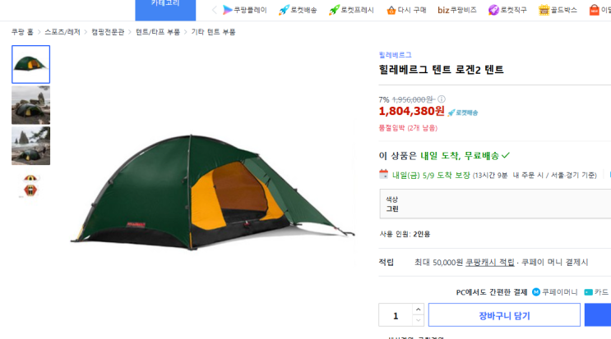Image resolution: width=611 pixels, height=339 pixels.
Task: Open the Buy Again (다시 구매) basket icon
Action: coord(391,10)
